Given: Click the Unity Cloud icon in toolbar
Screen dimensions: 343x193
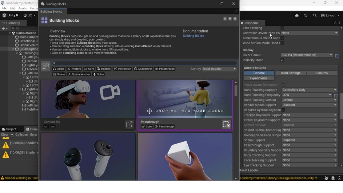Looking at the screenshot, I should coord(297,15).
